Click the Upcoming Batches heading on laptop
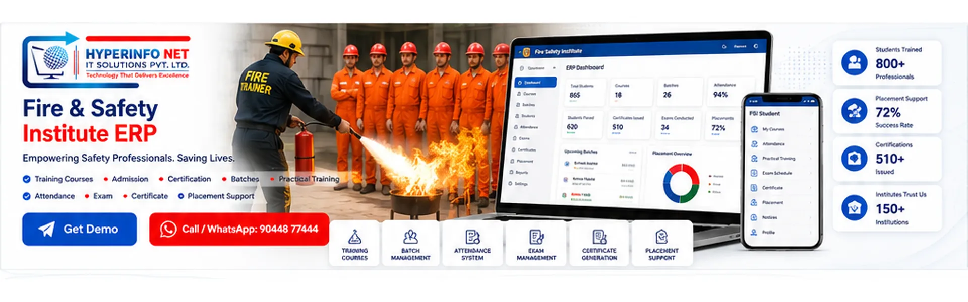Viewport: 968px width, 302px height. pyautogui.click(x=580, y=152)
